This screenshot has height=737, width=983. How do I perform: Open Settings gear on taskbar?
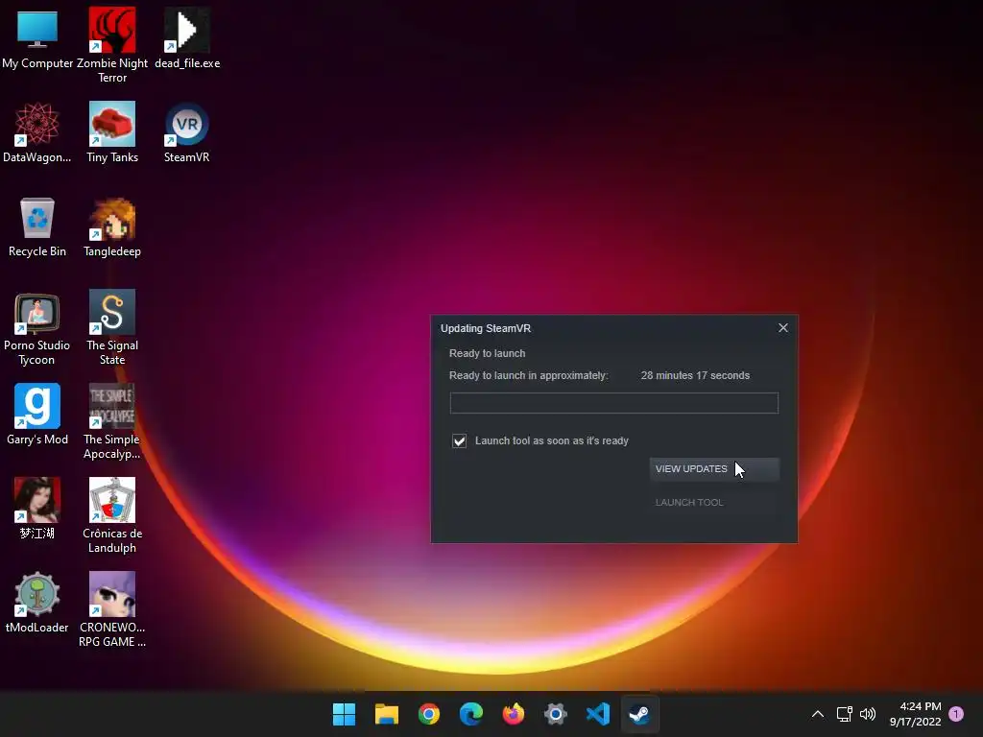coord(556,714)
